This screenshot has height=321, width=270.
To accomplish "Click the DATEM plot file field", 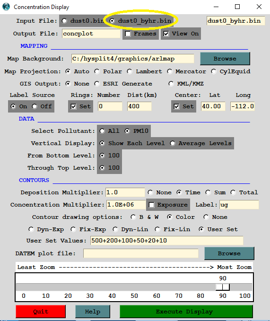I will [x=140, y=253].
